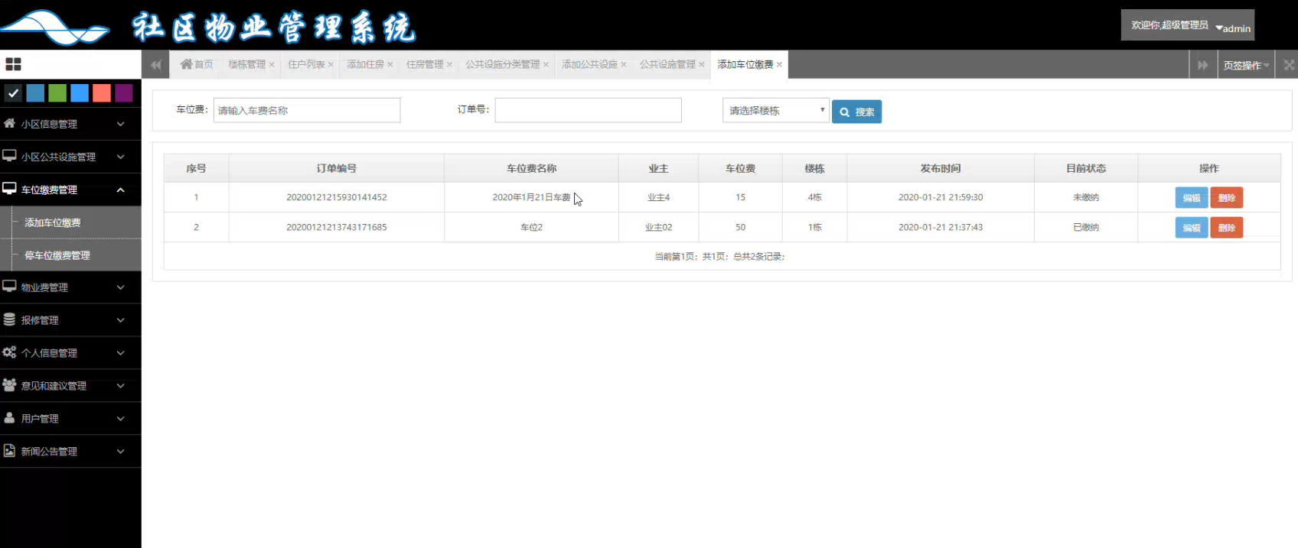Expand the 物业费管理 menu
This screenshot has width=1298, height=548.
point(70,287)
